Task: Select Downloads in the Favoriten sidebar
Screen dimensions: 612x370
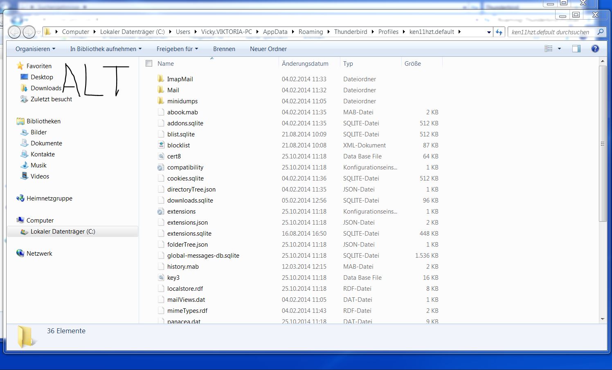Action: coord(46,88)
